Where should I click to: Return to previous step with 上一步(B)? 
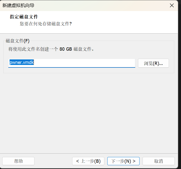(x=88, y=161)
